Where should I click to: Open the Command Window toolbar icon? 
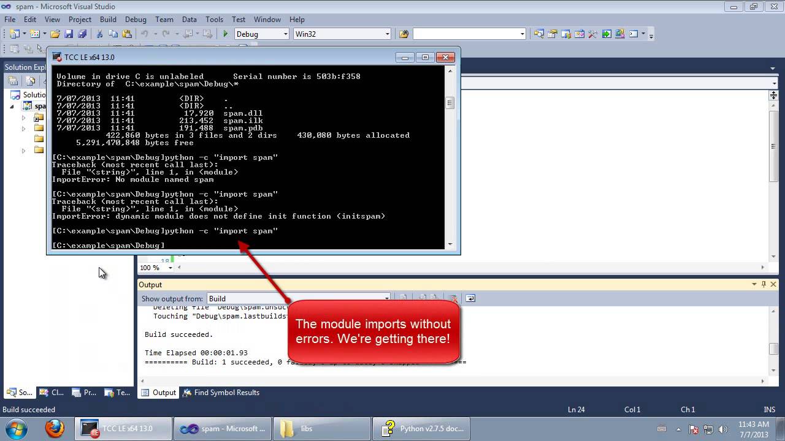point(634,34)
